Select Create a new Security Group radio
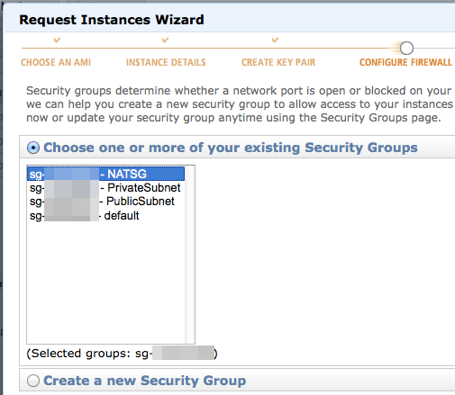The image size is (455, 395). [x=33, y=381]
